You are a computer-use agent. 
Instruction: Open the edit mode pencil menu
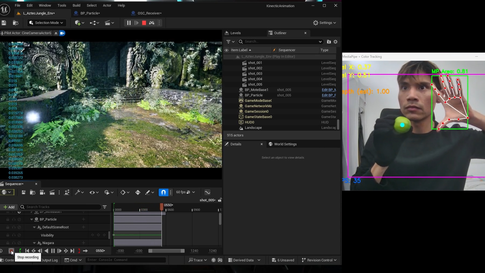[x=150, y=192]
